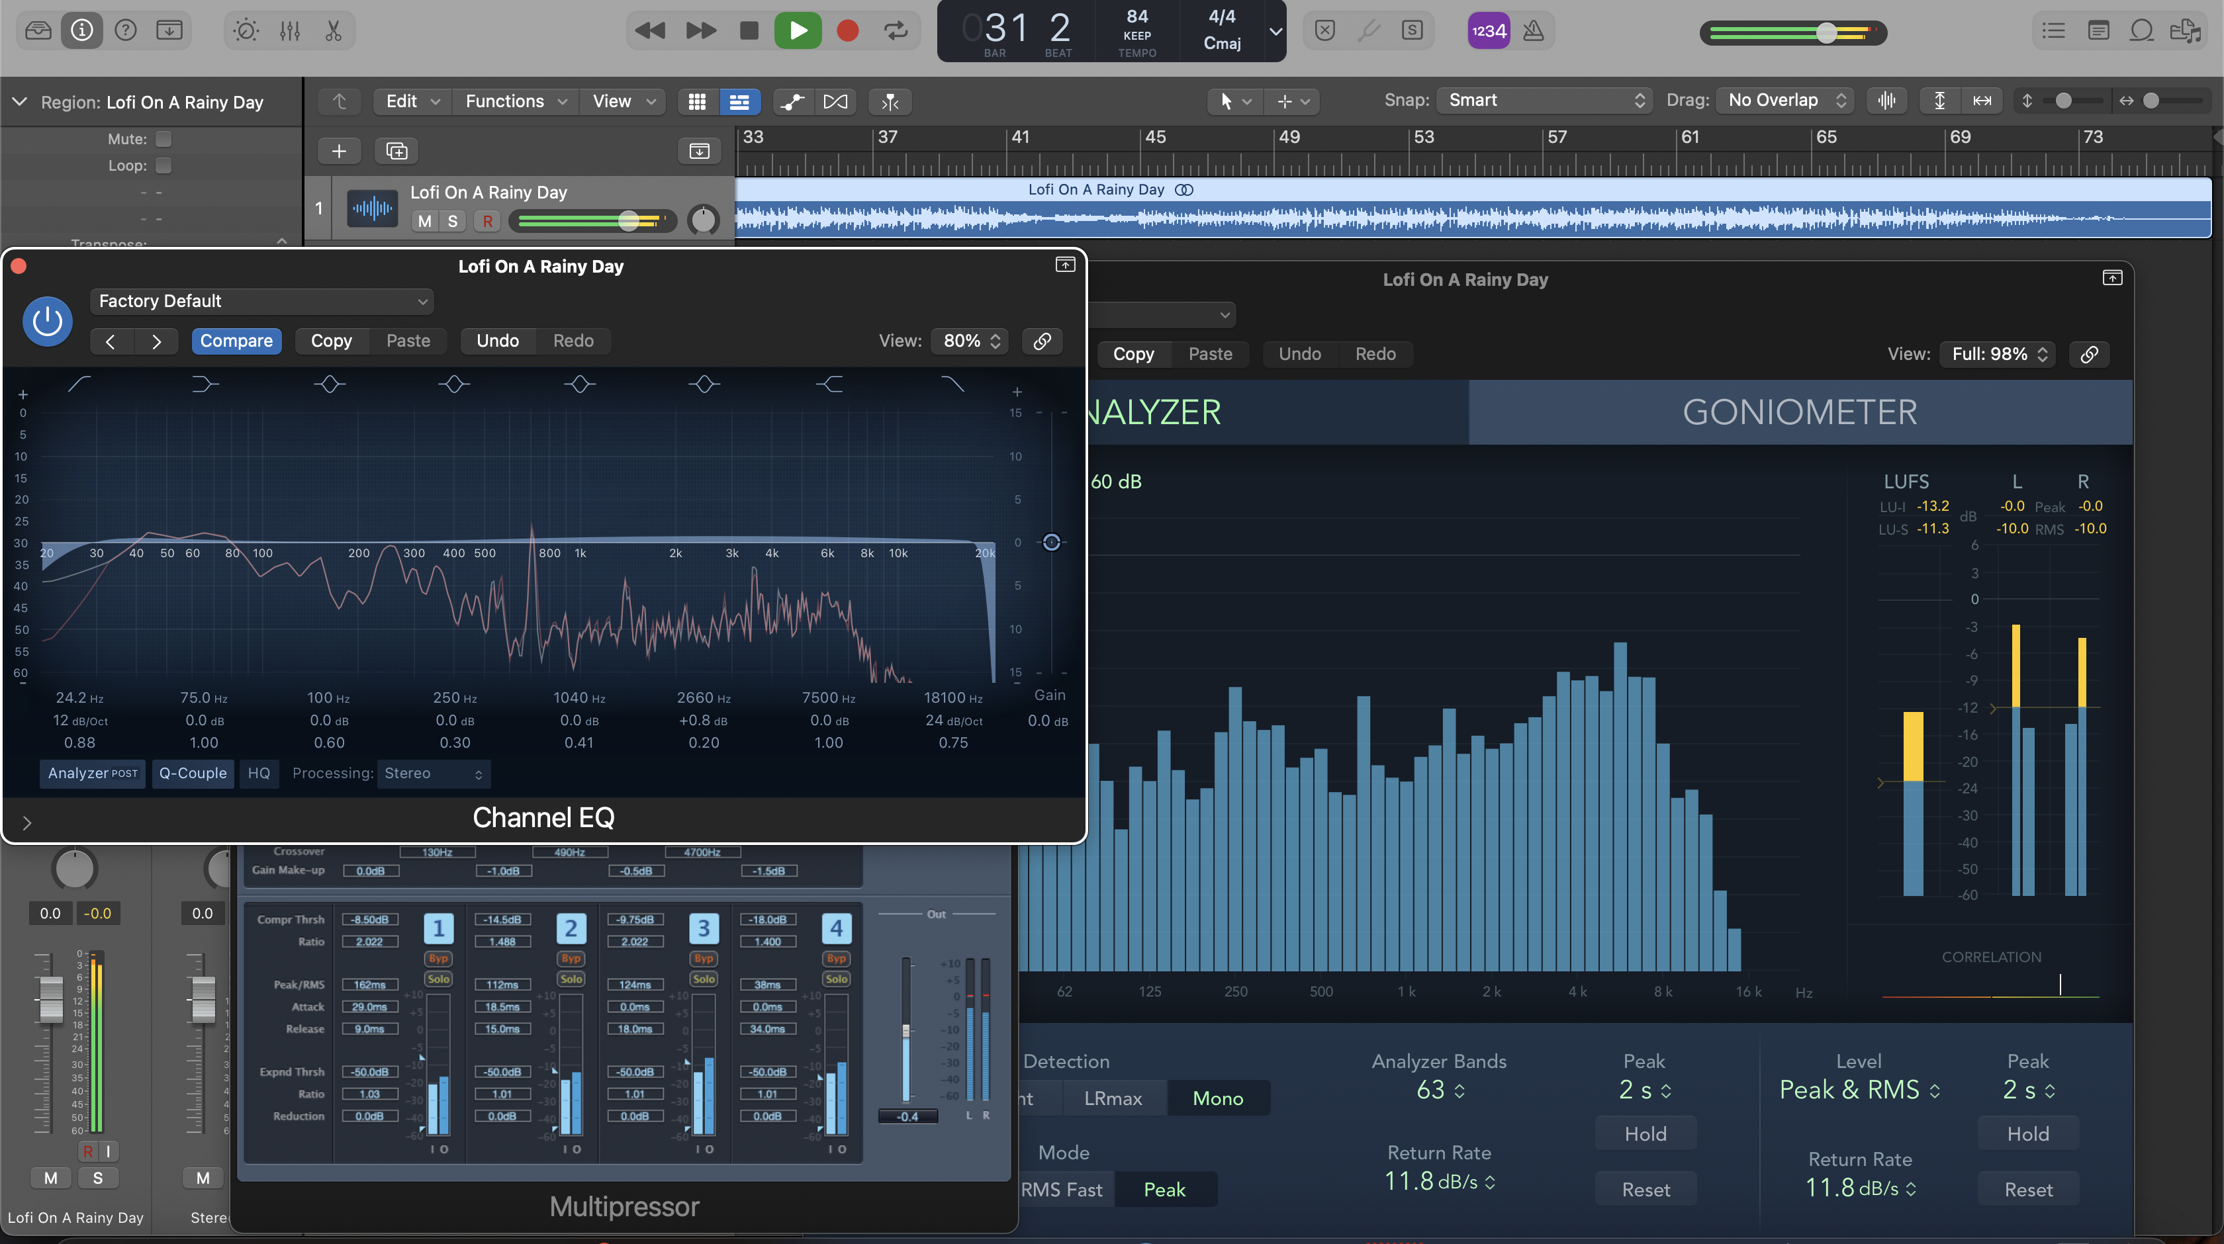Start recording with the red Record button
Image resolution: width=2224 pixels, height=1244 pixels.
coord(848,31)
